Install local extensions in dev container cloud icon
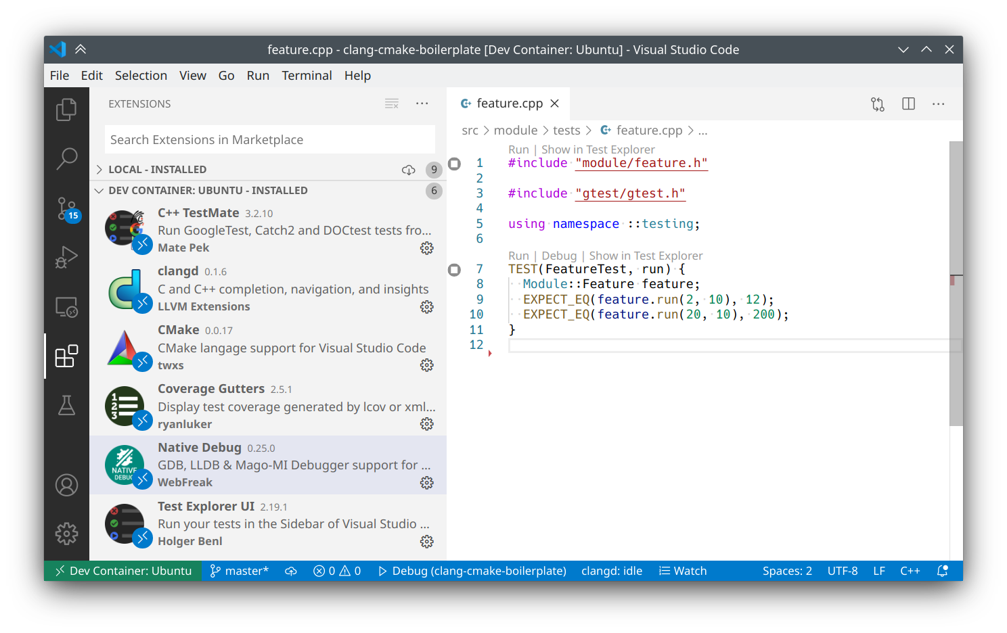Viewport: 1007px width, 633px height. (408, 170)
